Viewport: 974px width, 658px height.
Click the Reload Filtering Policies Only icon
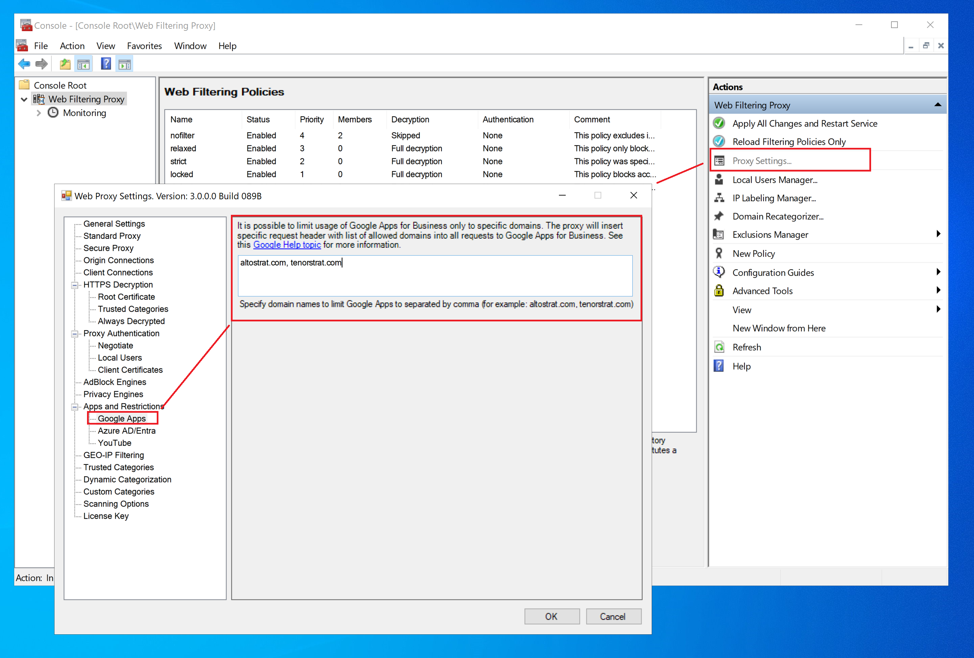coord(719,141)
